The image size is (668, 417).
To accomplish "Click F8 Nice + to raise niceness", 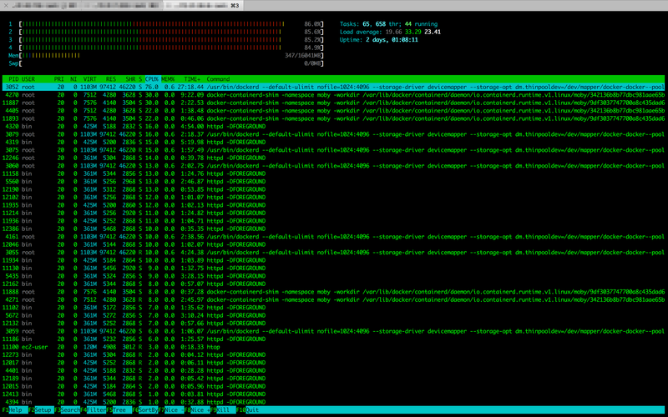I will click(x=197, y=409).
